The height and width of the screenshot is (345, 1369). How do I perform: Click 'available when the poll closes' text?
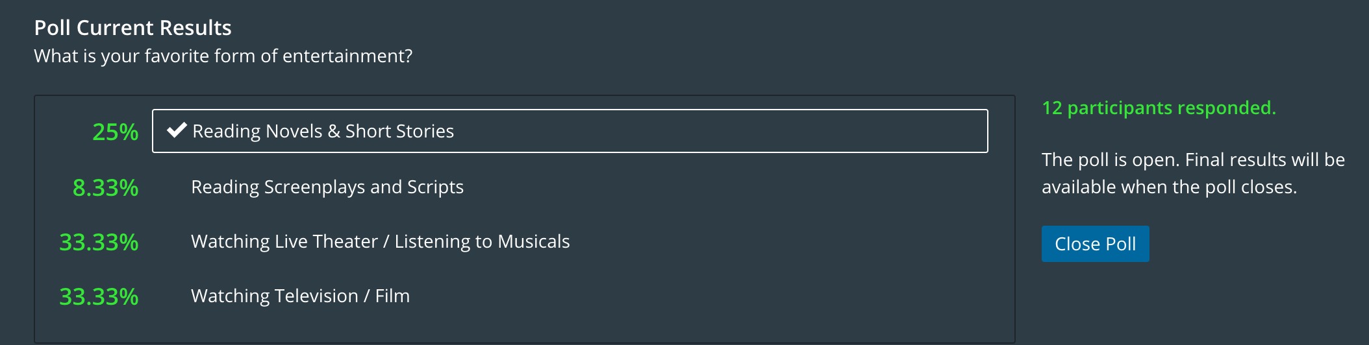(1169, 187)
